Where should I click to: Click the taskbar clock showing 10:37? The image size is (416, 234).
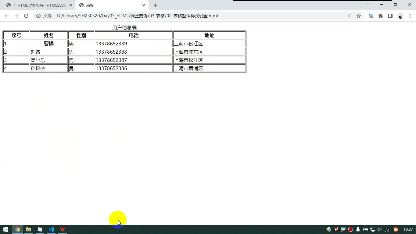pyautogui.click(x=408, y=229)
